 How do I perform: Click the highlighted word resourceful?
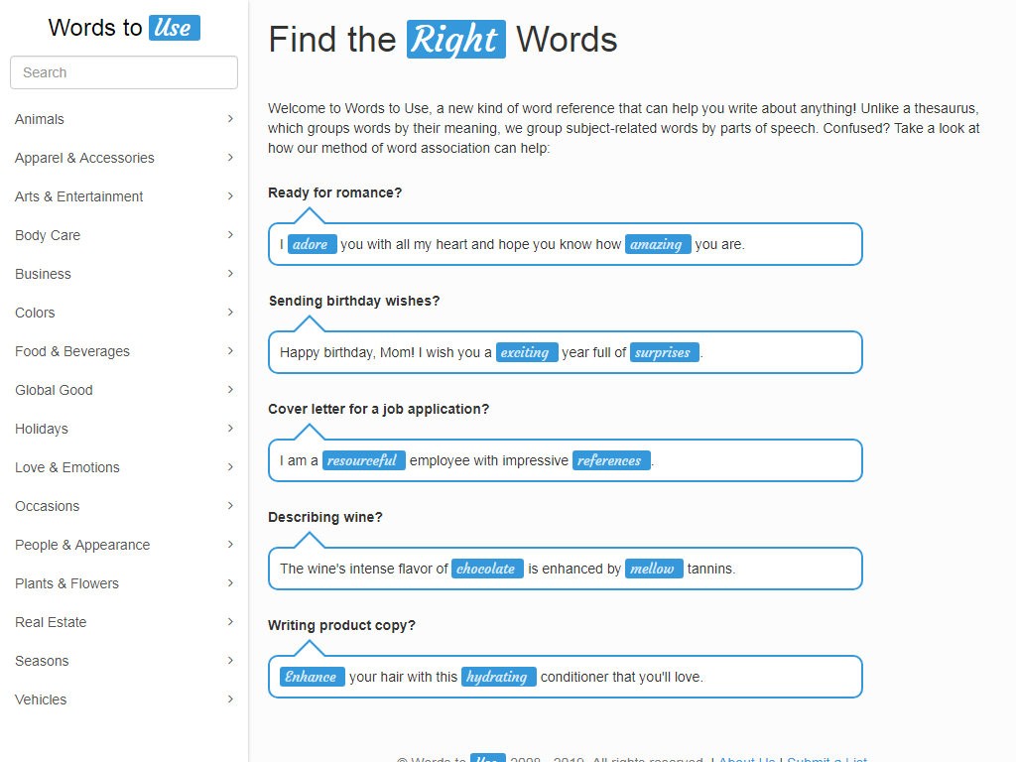(363, 460)
